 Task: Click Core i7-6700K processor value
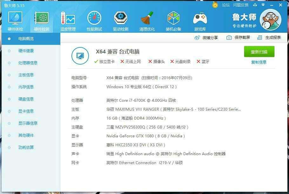141,100
